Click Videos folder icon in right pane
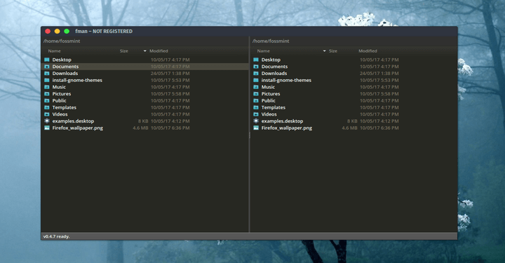This screenshot has height=263, width=505. pyautogui.click(x=256, y=114)
